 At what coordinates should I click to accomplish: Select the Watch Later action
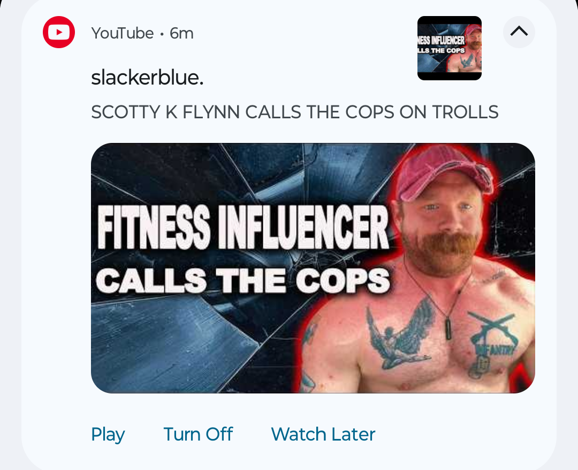pyautogui.click(x=323, y=434)
